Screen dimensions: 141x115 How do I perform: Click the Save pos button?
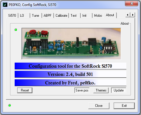pos(82,90)
